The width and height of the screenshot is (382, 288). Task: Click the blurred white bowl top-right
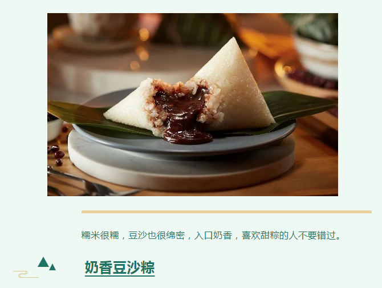(316, 52)
